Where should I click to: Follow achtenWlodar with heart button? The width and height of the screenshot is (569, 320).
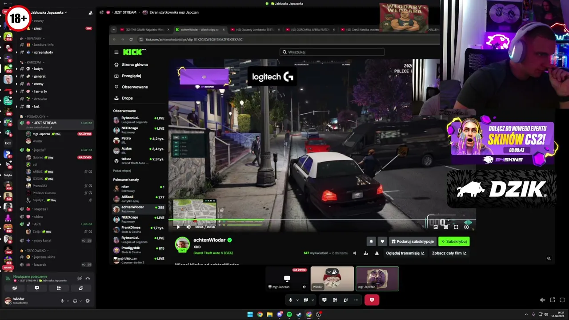point(382,241)
